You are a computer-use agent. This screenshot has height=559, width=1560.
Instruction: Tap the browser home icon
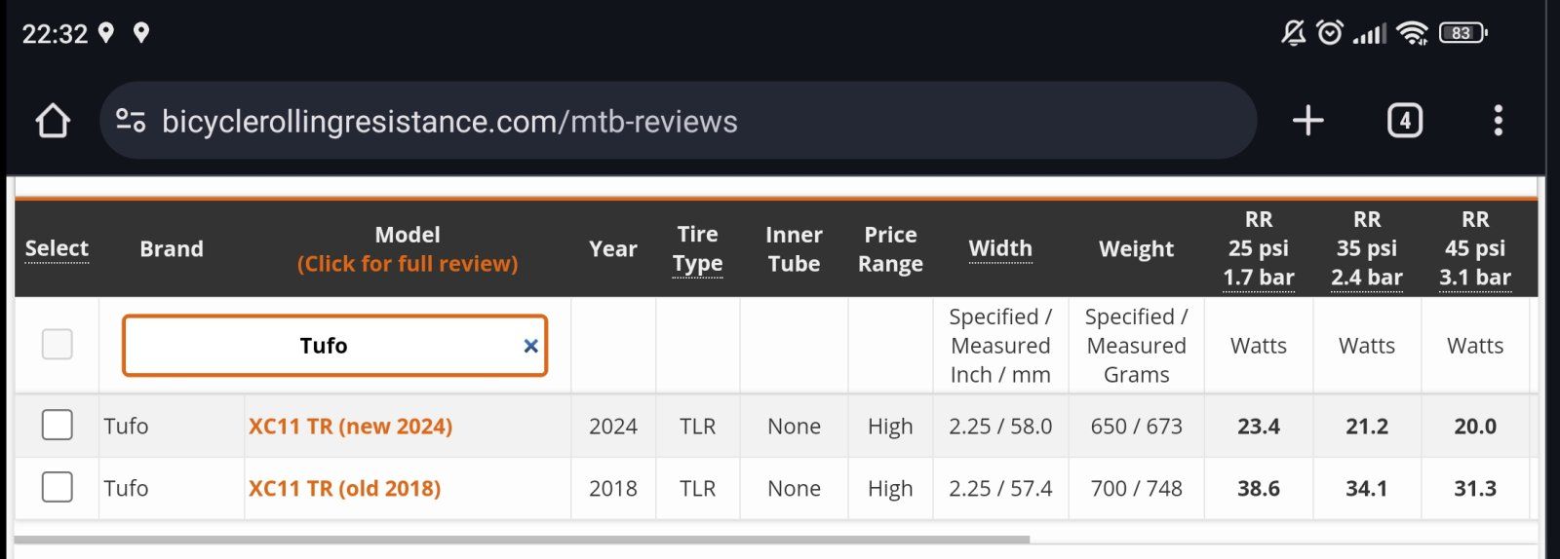tap(53, 121)
